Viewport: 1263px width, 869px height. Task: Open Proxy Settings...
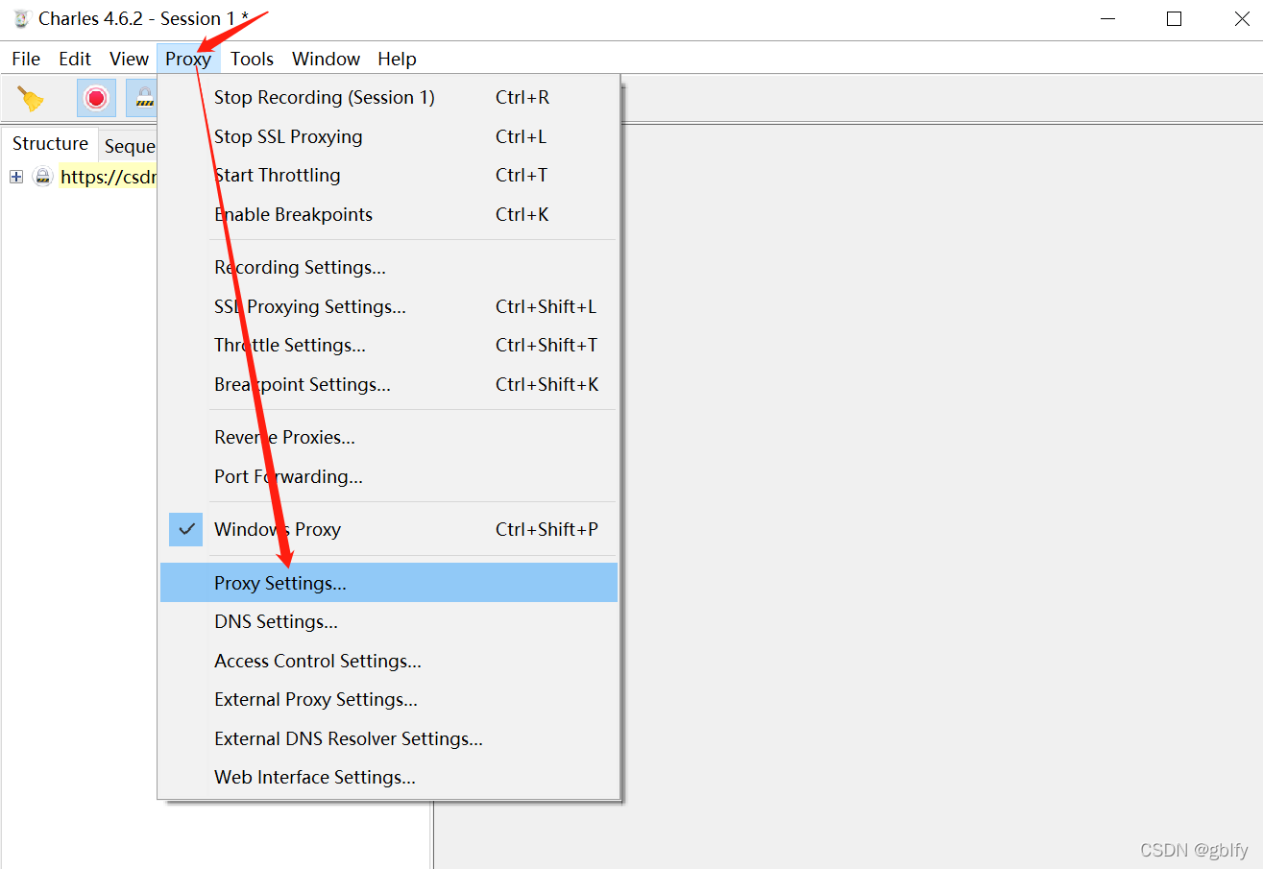pos(389,583)
